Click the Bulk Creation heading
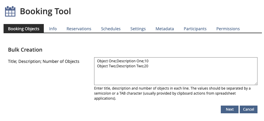Screen dimensions: 264x121 pyautogui.click(x=25, y=50)
